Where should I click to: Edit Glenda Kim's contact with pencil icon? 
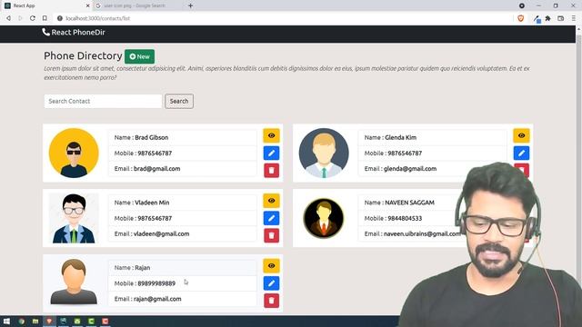(x=521, y=154)
